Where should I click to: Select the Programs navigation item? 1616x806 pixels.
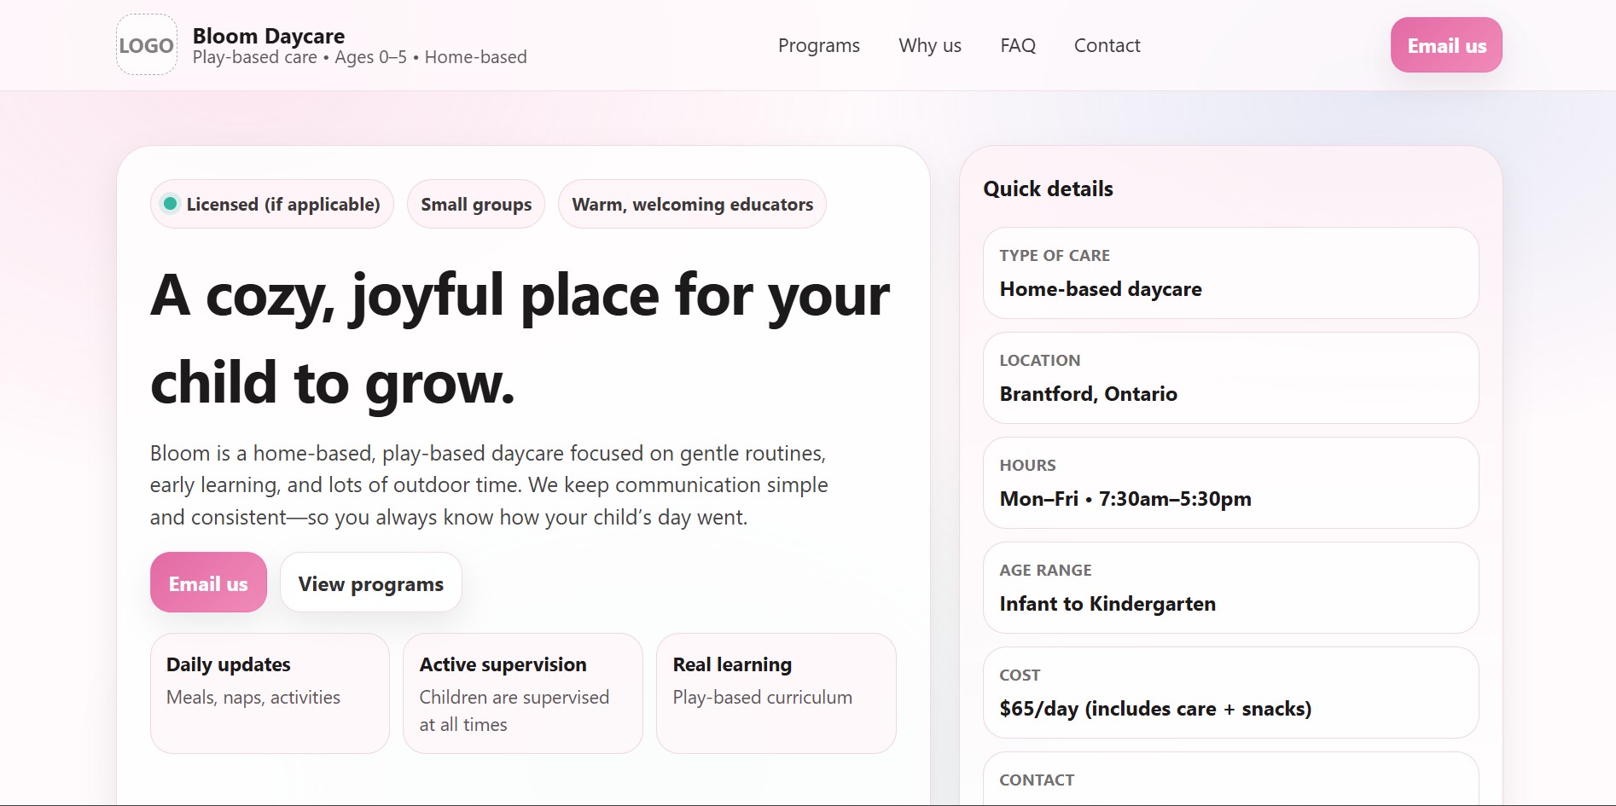pyautogui.click(x=817, y=45)
